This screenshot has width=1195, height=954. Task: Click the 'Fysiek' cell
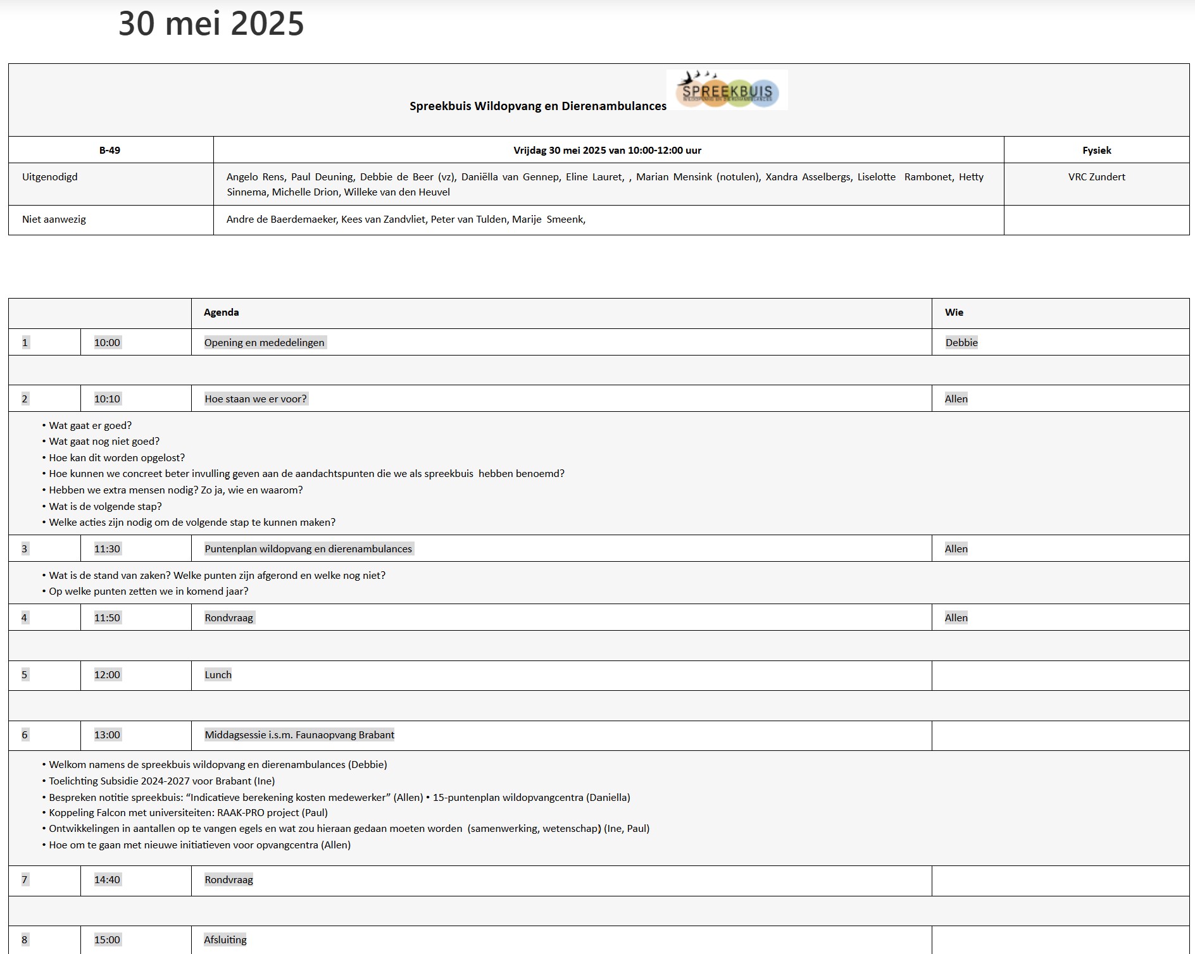[1097, 151]
